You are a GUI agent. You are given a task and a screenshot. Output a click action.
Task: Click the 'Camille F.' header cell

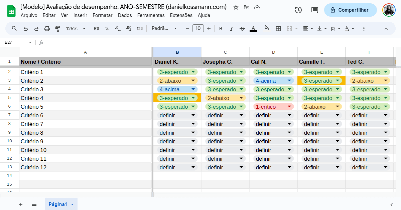pyautogui.click(x=321, y=62)
